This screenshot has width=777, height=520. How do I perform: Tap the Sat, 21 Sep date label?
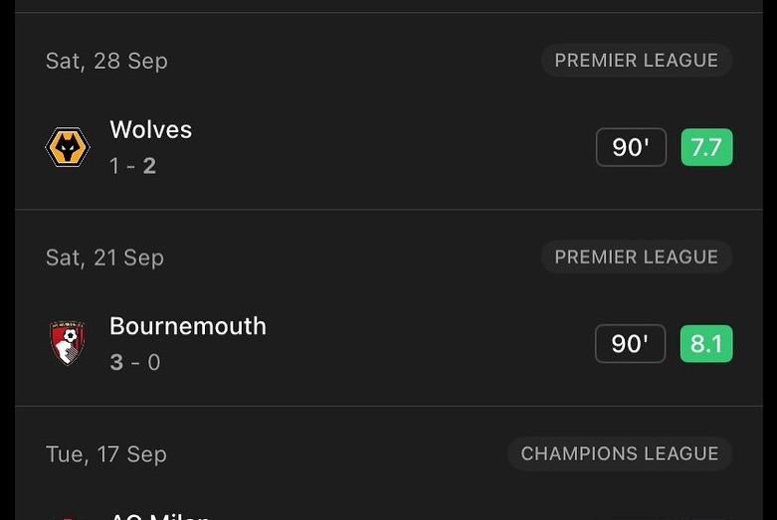click(104, 259)
